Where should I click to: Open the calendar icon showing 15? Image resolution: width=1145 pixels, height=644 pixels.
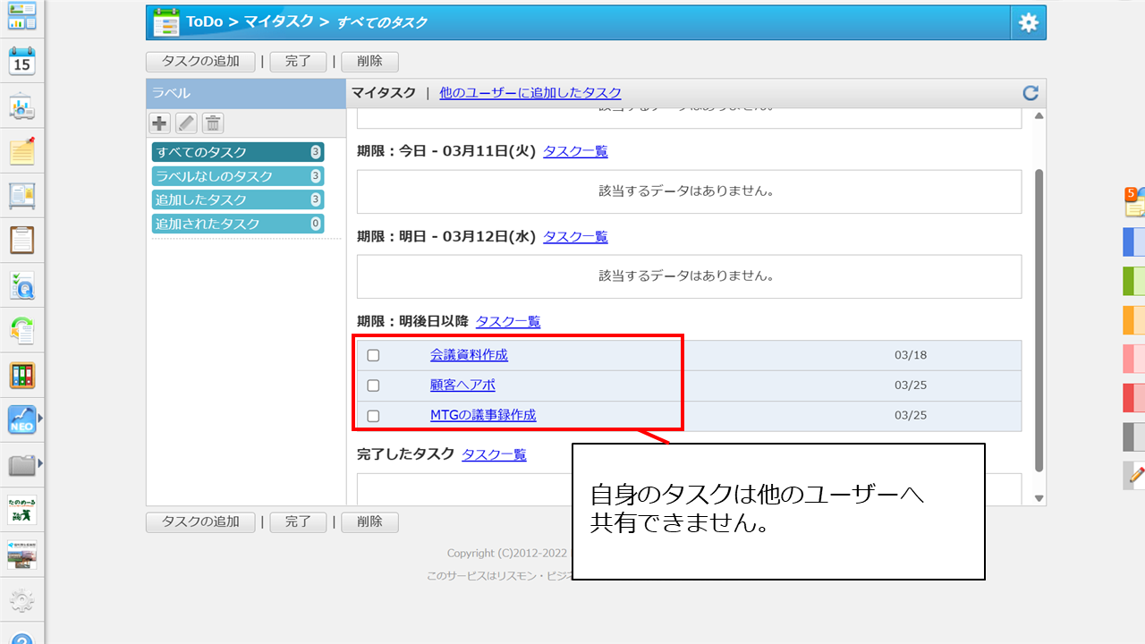22,61
